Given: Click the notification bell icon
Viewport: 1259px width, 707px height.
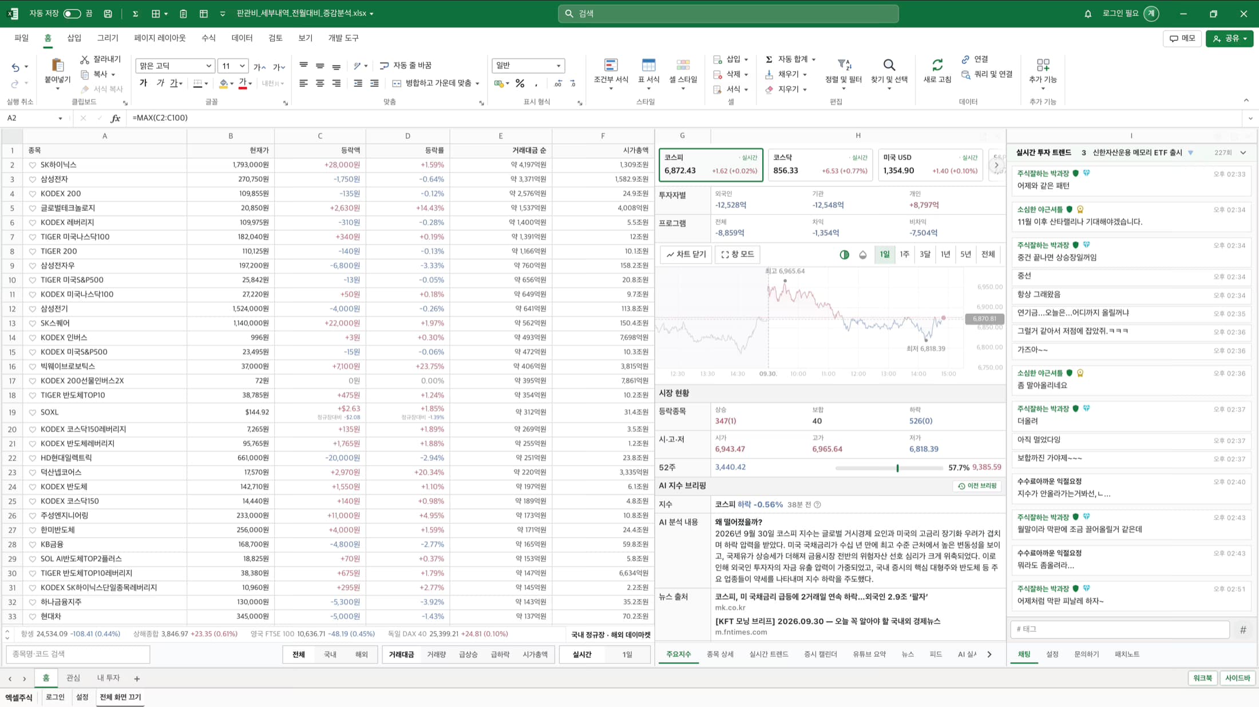Looking at the screenshot, I should (1088, 14).
